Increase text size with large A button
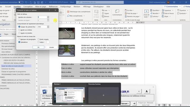 tap(147, 91)
